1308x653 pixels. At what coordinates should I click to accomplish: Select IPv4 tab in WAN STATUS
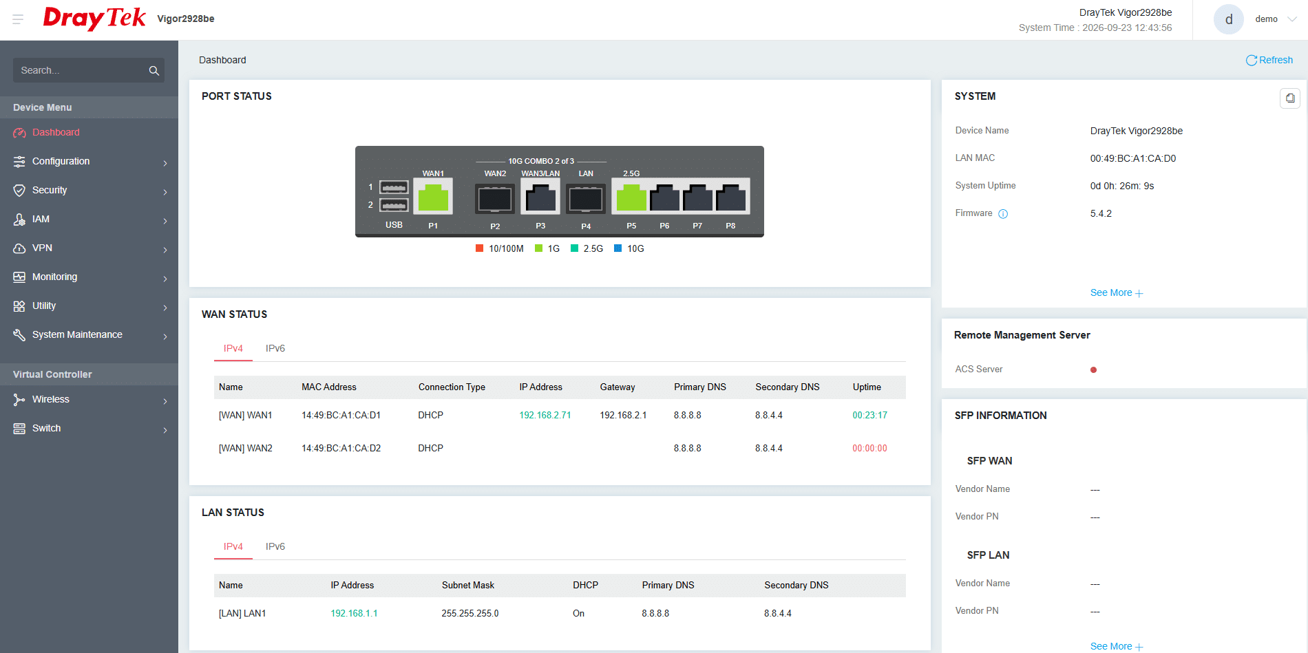coord(233,349)
